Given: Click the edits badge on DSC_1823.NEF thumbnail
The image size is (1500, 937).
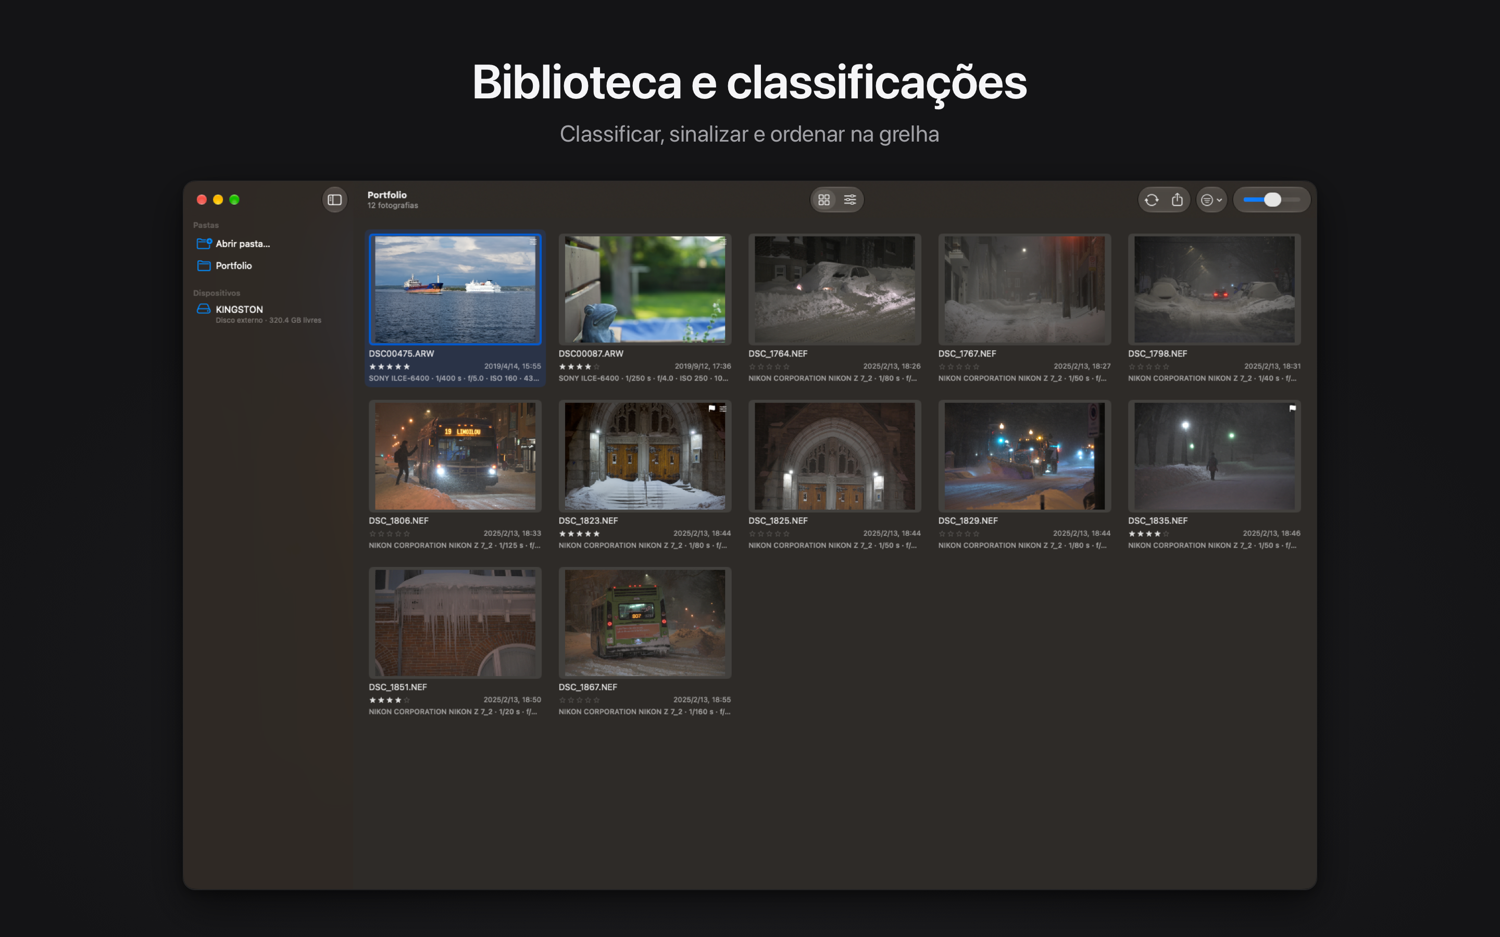Looking at the screenshot, I should coord(723,409).
